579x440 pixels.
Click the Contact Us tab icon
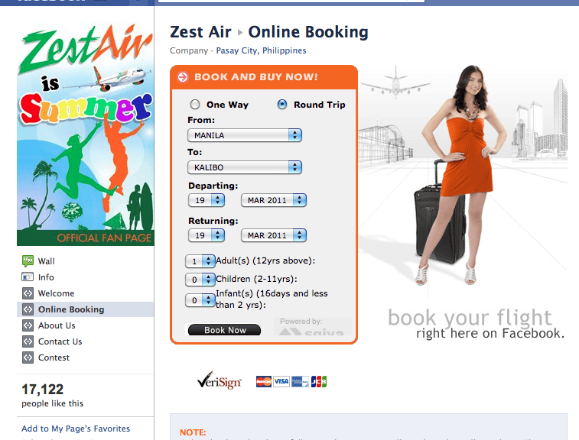pyautogui.click(x=28, y=341)
